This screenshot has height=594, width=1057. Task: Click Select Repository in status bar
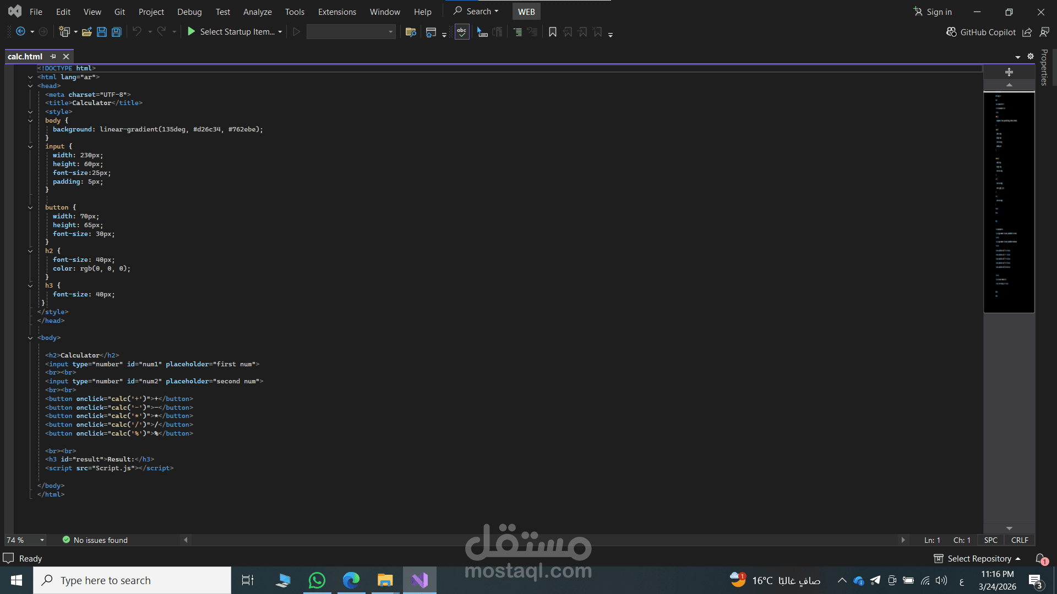point(979,559)
